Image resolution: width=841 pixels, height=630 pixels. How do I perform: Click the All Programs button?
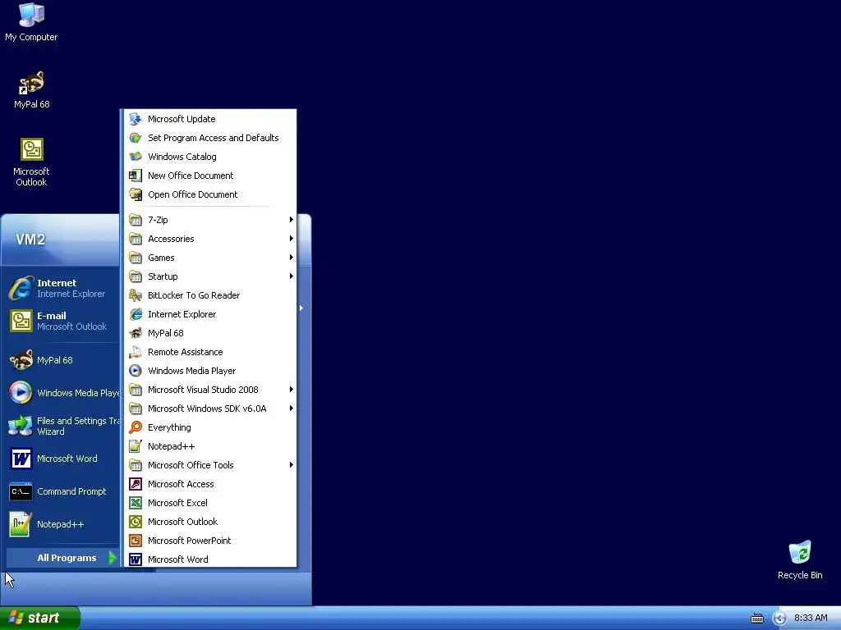coord(62,558)
